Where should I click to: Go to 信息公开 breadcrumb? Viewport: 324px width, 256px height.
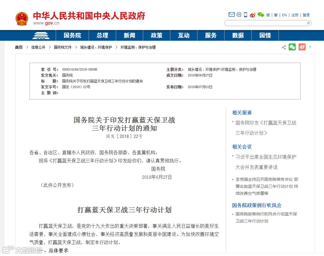[38, 47]
